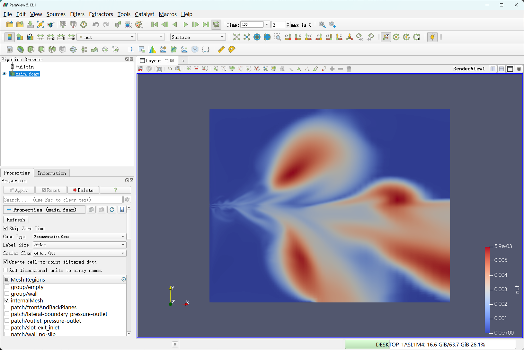Toggle 3D interaction mode button
Viewport: 524px width, 350px height.
[x=170, y=69]
